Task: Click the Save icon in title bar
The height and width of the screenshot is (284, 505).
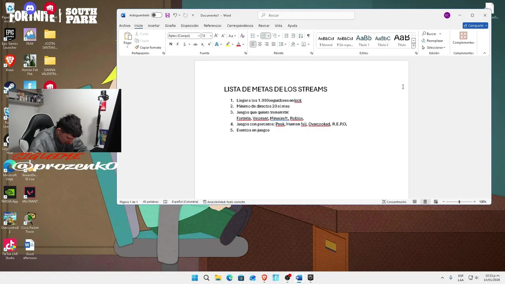Action: click(167, 15)
